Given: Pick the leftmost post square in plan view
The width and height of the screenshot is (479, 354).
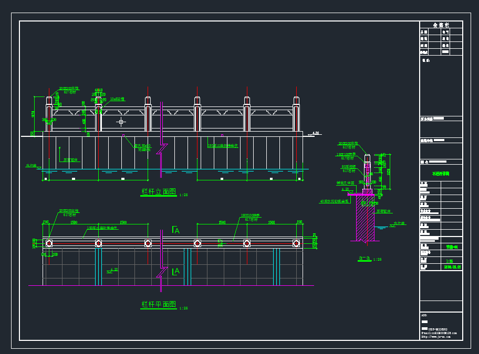Looking at the screenshot, I should pyautogui.click(x=49, y=243).
